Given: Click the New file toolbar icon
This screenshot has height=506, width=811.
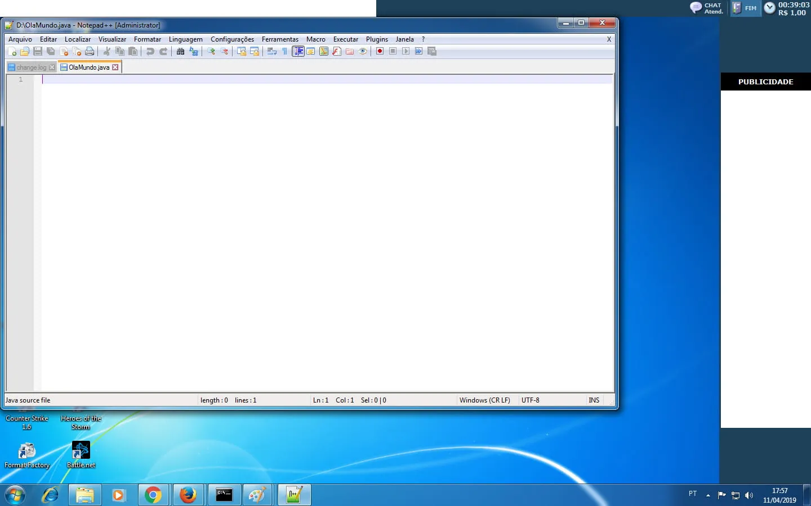Looking at the screenshot, I should [x=12, y=51].
